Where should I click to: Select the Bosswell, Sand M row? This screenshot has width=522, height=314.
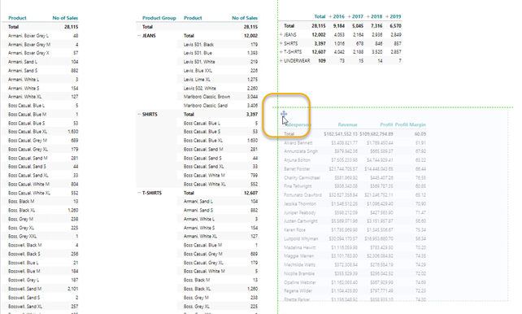(41, 289)
